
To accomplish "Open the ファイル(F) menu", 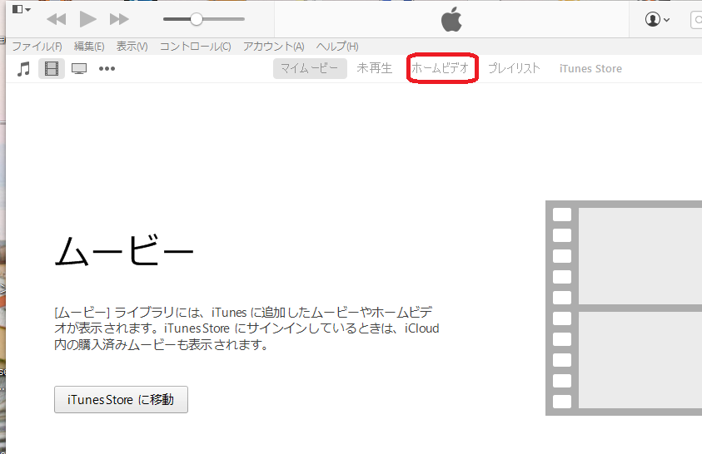I will [x=37, y=47].
